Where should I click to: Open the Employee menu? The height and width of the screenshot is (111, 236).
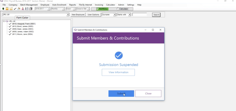45,5
